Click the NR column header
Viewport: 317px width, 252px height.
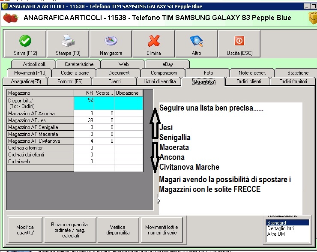coord(84,93)
